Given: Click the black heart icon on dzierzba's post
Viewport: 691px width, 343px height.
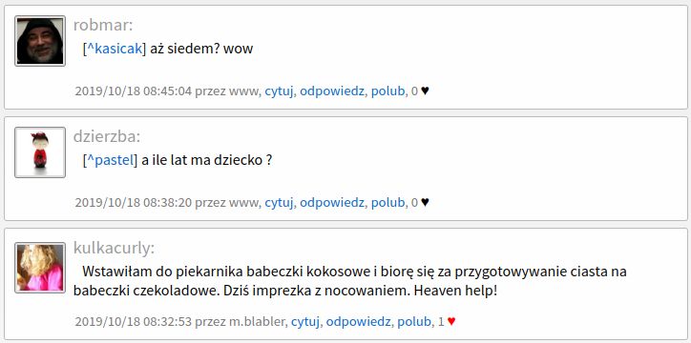Looking at the screenshot, I should click(x=425, y=202).
